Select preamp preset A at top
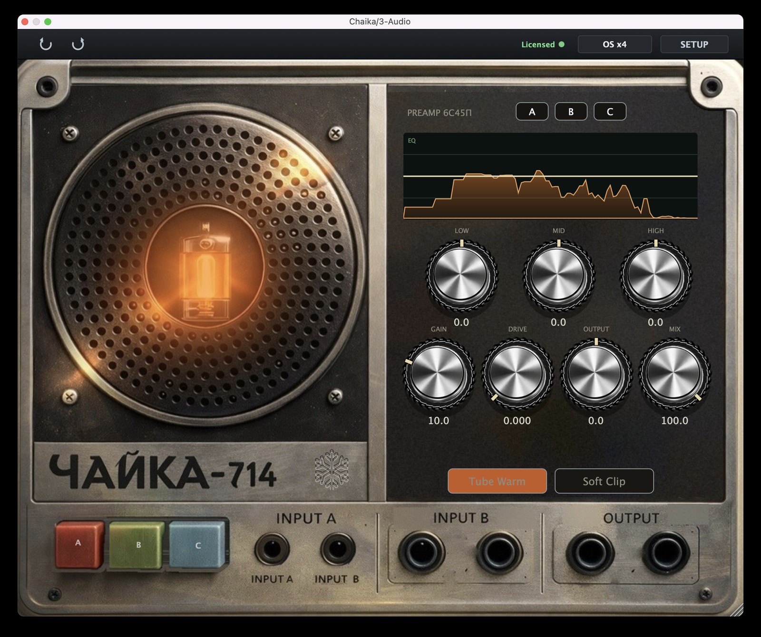 tap(532, 112)
